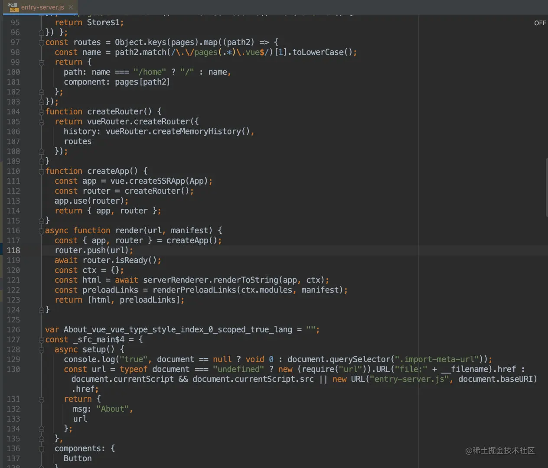Click 'renderToString' on line 121

pyautogui.click(x=246, y=280)
